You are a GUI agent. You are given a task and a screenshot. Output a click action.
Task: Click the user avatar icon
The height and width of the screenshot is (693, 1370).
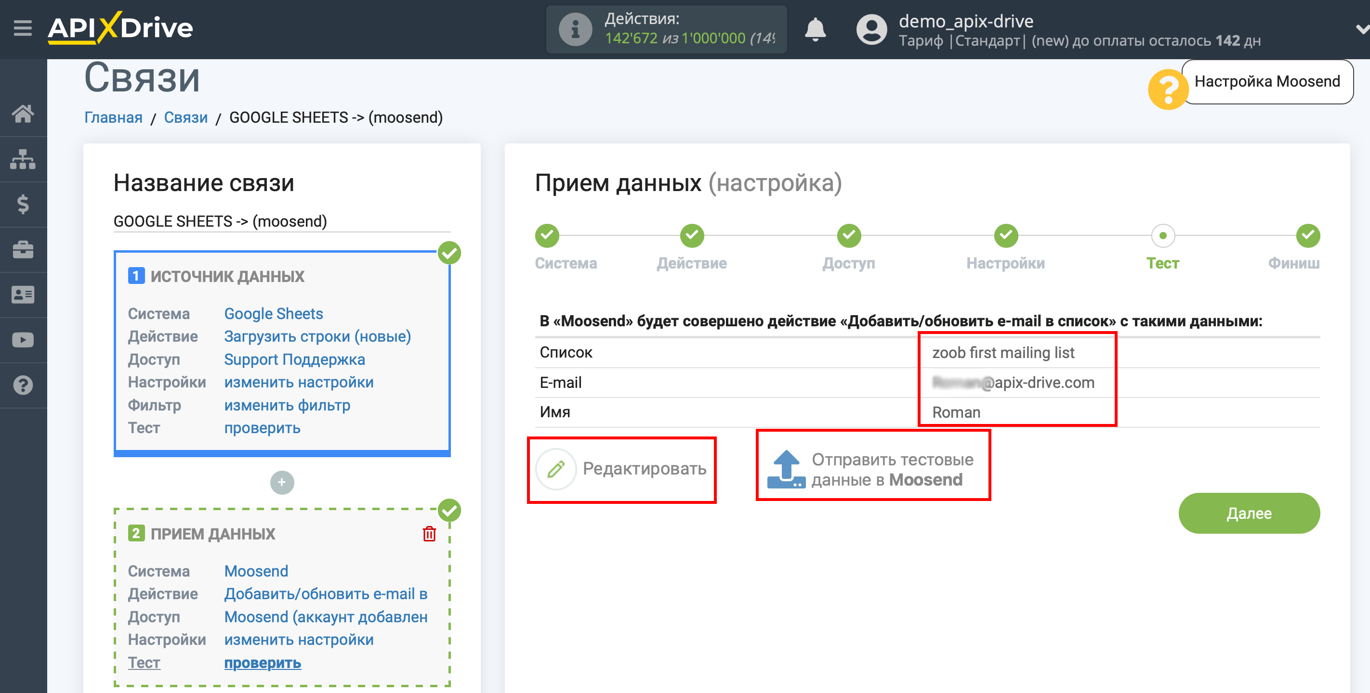[x=872, y=29]
